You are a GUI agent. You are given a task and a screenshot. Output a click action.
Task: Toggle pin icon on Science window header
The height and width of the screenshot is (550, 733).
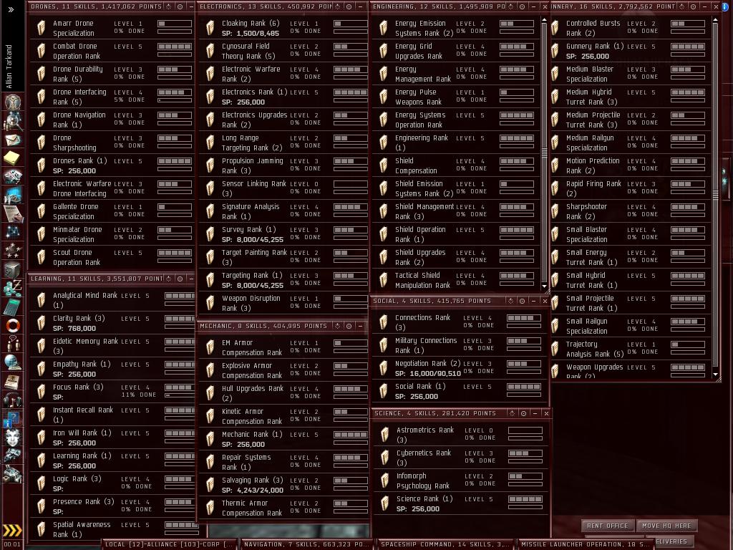pyautogui.click(x=513, y=413)
